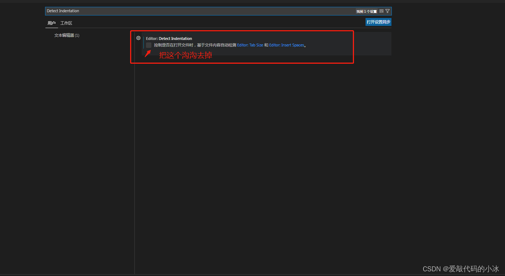The image size is (505, 276).
Task: Click the settings search field containing Detect Indentation
Action: tap(218, 11)
